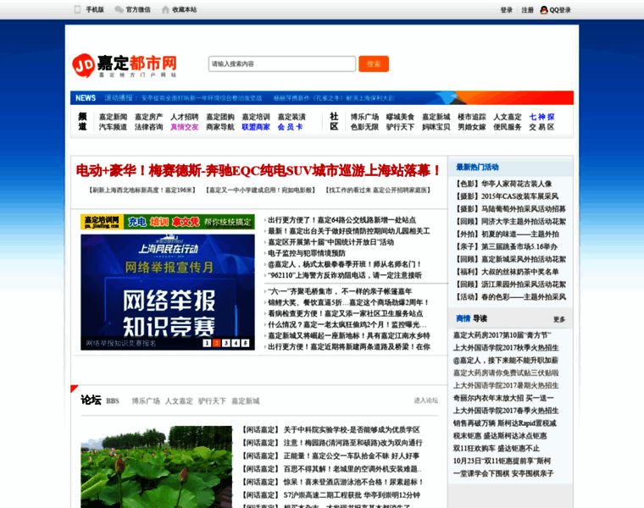Switch slideshow to slide 3
The height and width of the screenshot is (508, 644).
226,343
